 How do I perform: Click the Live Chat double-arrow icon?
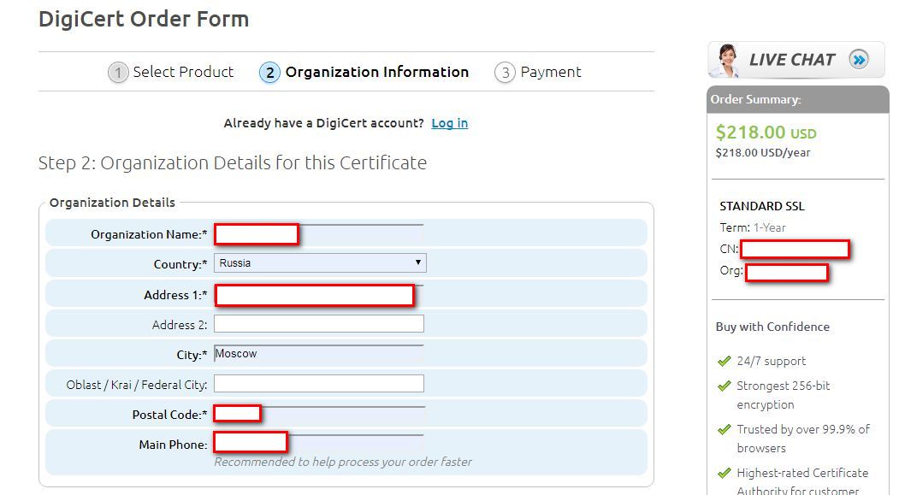859,59
